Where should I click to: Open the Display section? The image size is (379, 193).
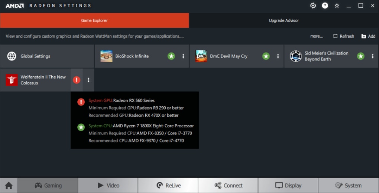[x=288, y=186]
